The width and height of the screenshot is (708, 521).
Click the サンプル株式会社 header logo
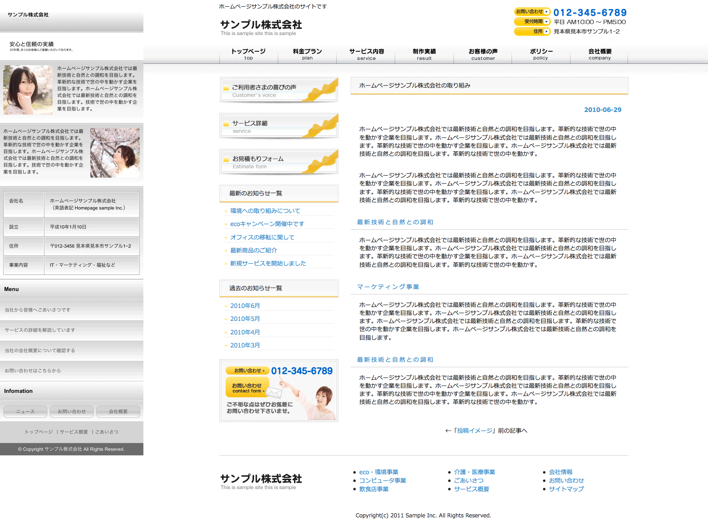tap(261, 25)
